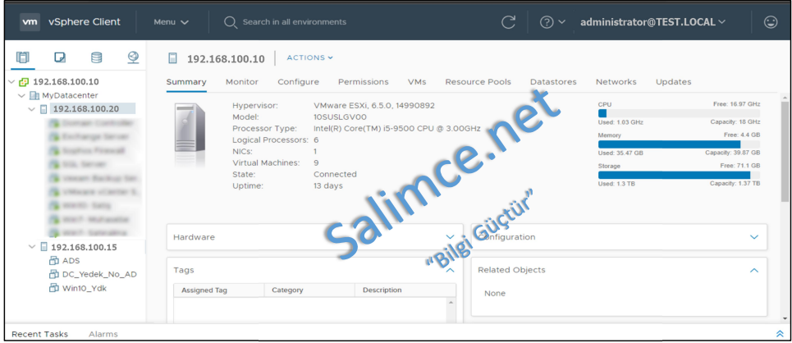Viewport: 792px width, 343px height.
Task: Open the Menu dropdown
Action: pyautogui.click(x=171, y=22)
